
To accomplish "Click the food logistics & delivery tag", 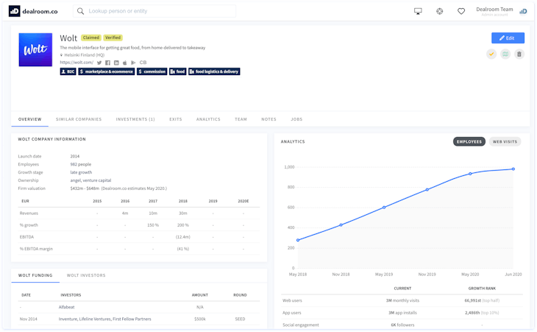I will (x=214, y=71).
